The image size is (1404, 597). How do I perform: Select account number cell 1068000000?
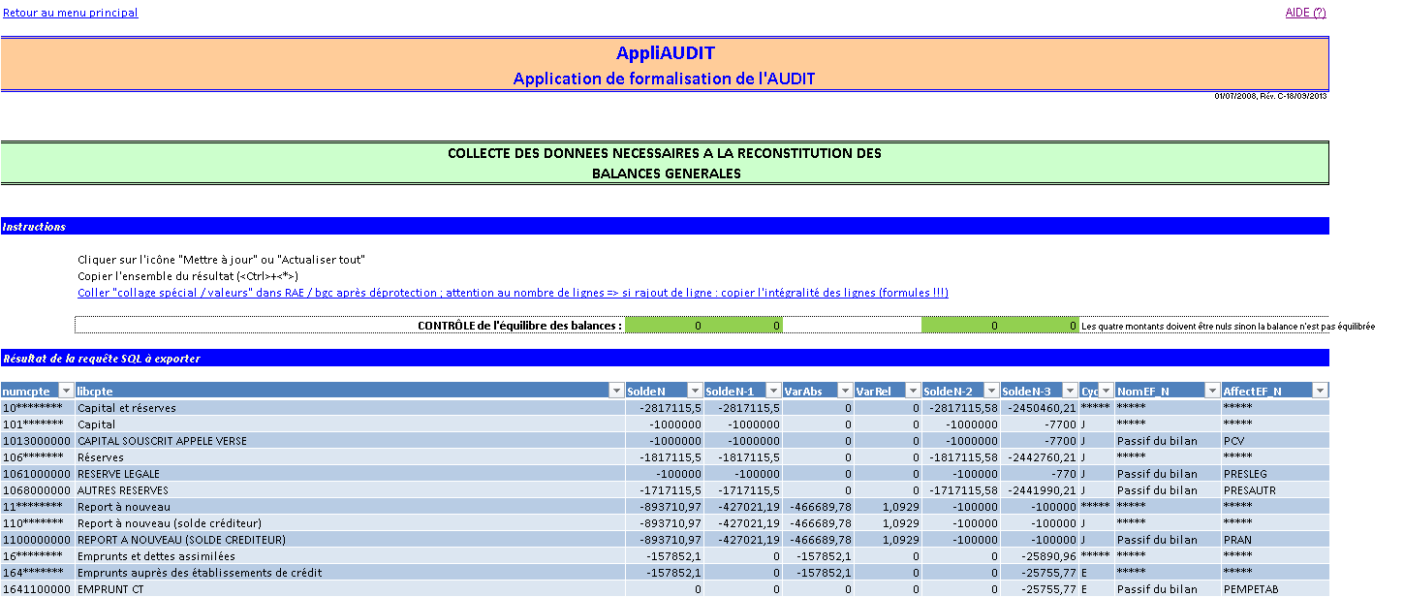[38, 490]
